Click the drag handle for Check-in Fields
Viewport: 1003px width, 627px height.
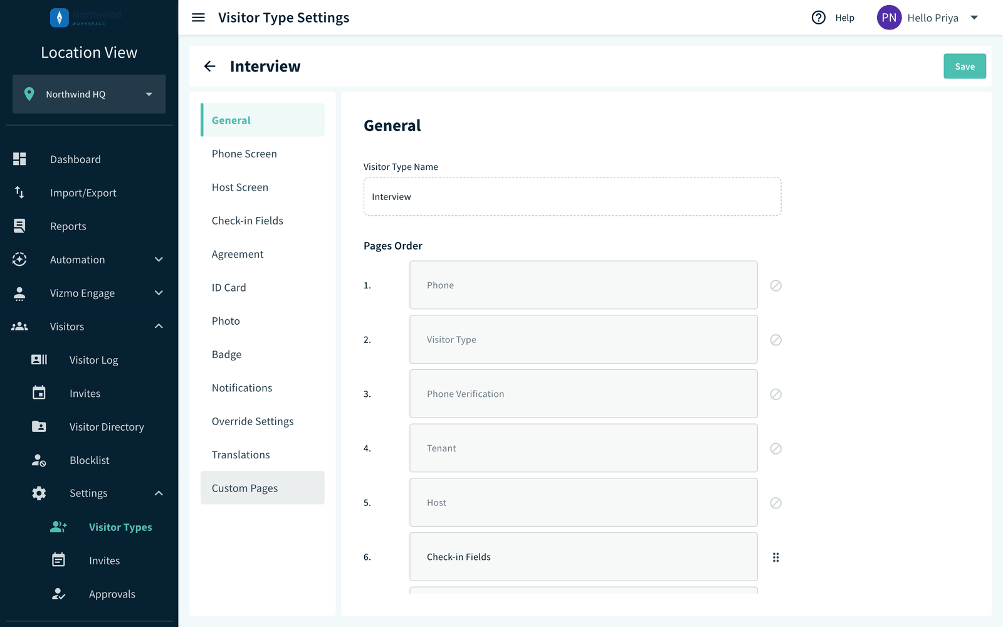(775, 557)
